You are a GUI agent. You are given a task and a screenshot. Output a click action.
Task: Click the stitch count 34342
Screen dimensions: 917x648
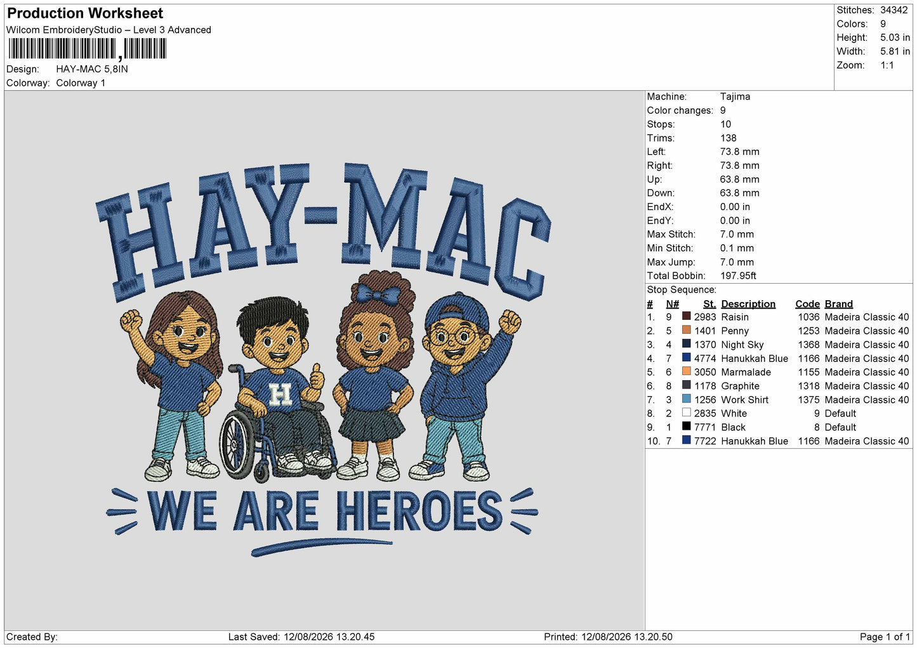[x=894, y=10]
